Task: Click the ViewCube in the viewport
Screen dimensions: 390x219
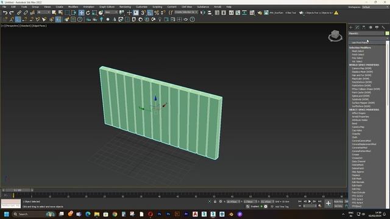Action: click(x=335, y=36)
